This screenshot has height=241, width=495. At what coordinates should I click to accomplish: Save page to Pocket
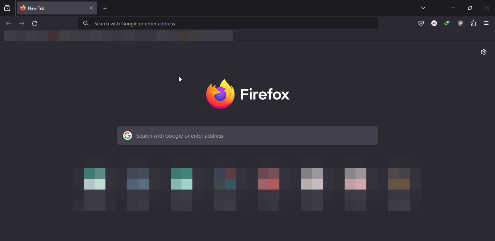[x=421, y=23]
